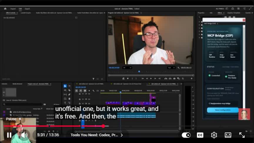Select the Pen tool
The image size is (254, 143).
[69, 94]
